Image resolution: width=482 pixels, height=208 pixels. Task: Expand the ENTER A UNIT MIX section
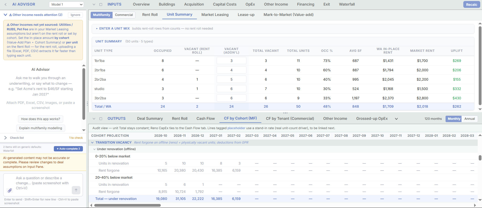pos(283,29)
